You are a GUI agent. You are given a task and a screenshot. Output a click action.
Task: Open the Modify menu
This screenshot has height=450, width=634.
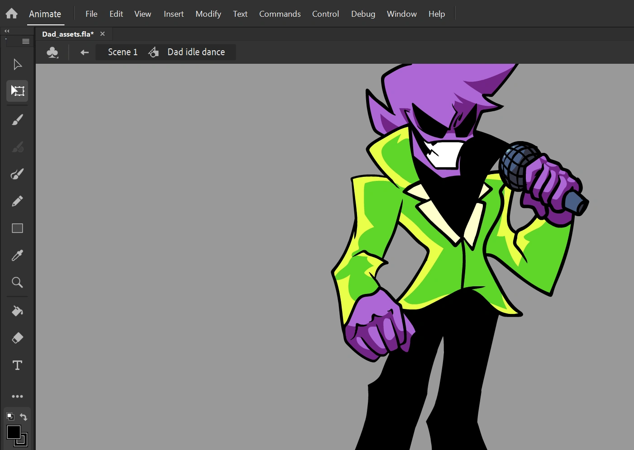[x=208, y=14]
